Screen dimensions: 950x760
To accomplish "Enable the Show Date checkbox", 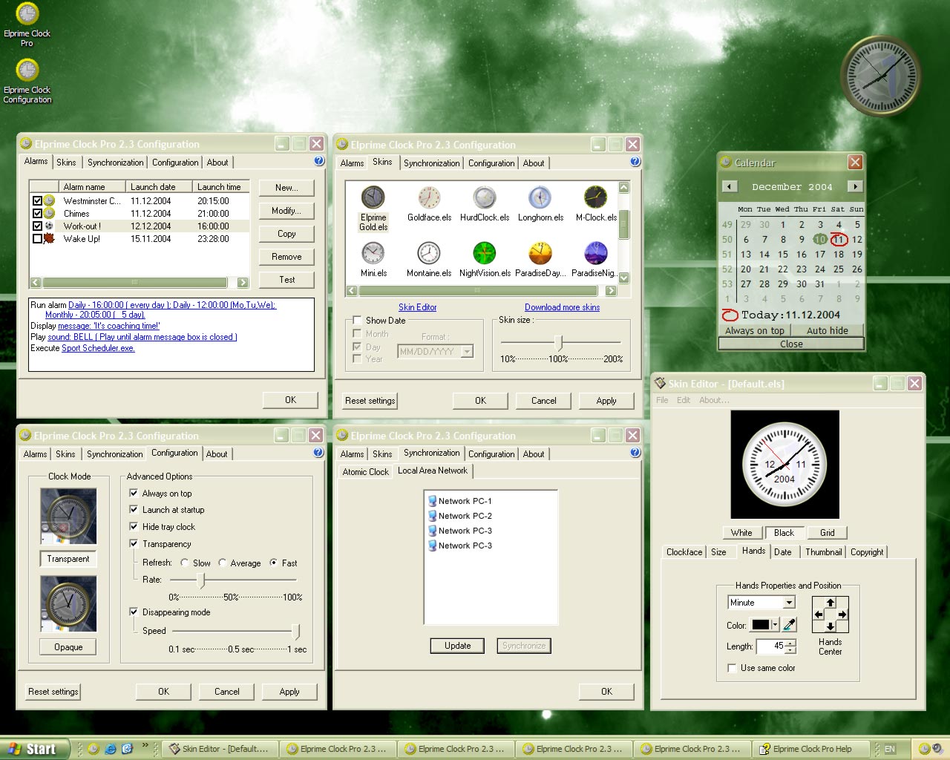I will (x=357, y=321).
